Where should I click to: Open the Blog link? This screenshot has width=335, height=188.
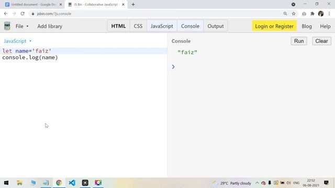pyautogui.click(x=307, y=26)
